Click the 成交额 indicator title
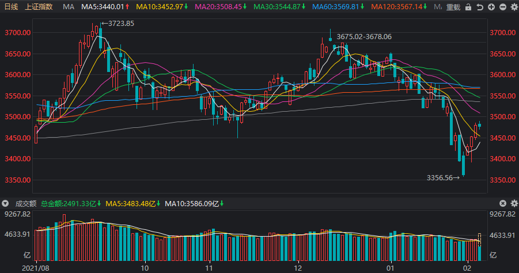Screen dimensions: 519x273 (25, 203)
